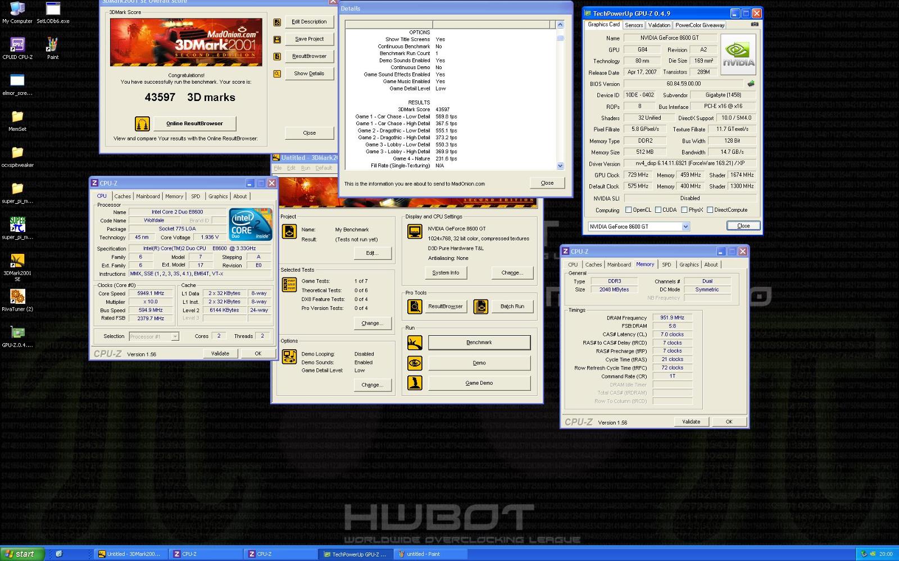Click Edit button in Project section
This screenshot has width=899, height=561.
click(x=372, y=253)
